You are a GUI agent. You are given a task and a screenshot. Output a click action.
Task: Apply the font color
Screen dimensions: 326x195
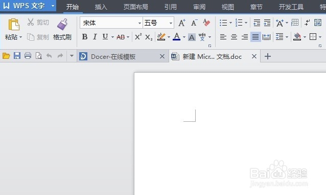(176, 37)
